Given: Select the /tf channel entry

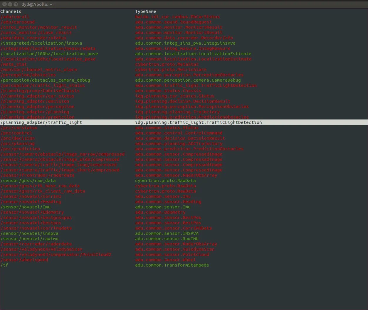Looking at the screenshot, I should click(4, 265).
